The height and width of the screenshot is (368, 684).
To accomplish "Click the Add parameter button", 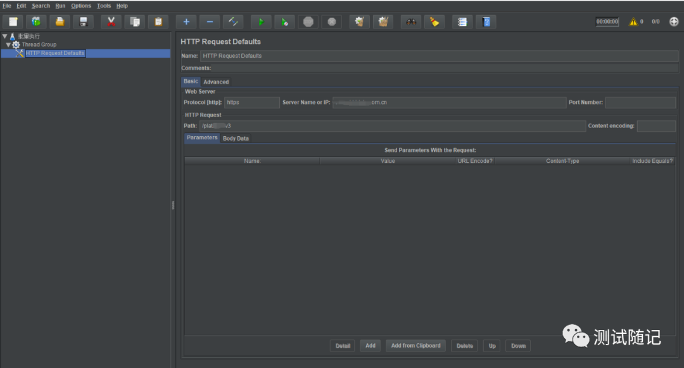I will [370, 346].
